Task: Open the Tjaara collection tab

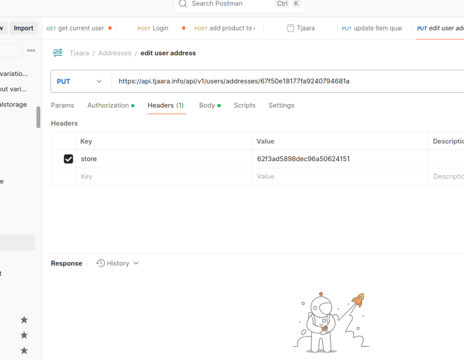Action: coord(300,28)
